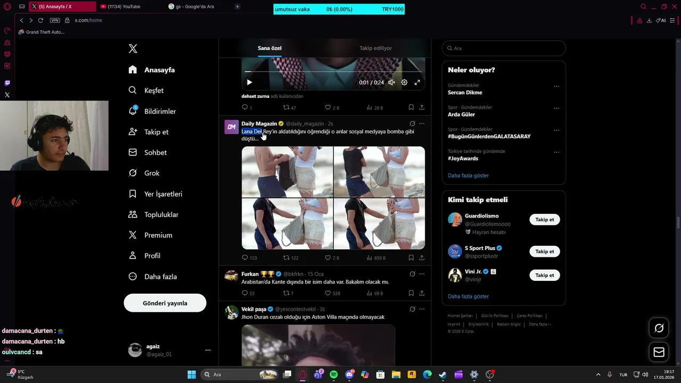Open Steam from taskbar

tap(443, 374)
